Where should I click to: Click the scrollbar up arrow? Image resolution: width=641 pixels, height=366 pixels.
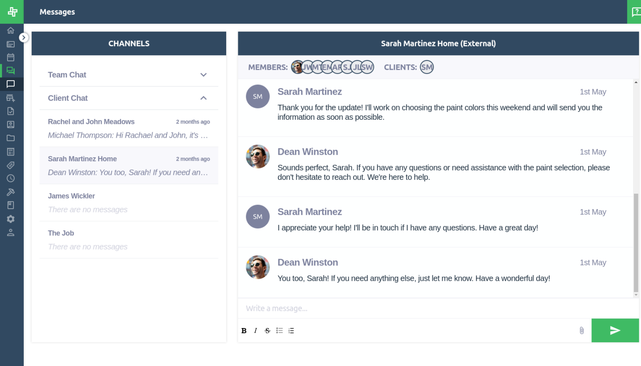pos(636,82)
